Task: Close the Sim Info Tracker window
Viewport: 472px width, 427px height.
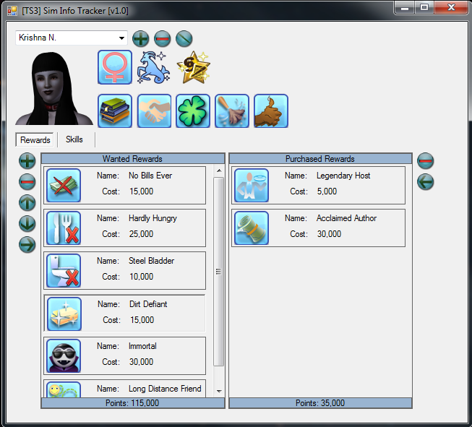Action: 451,7
